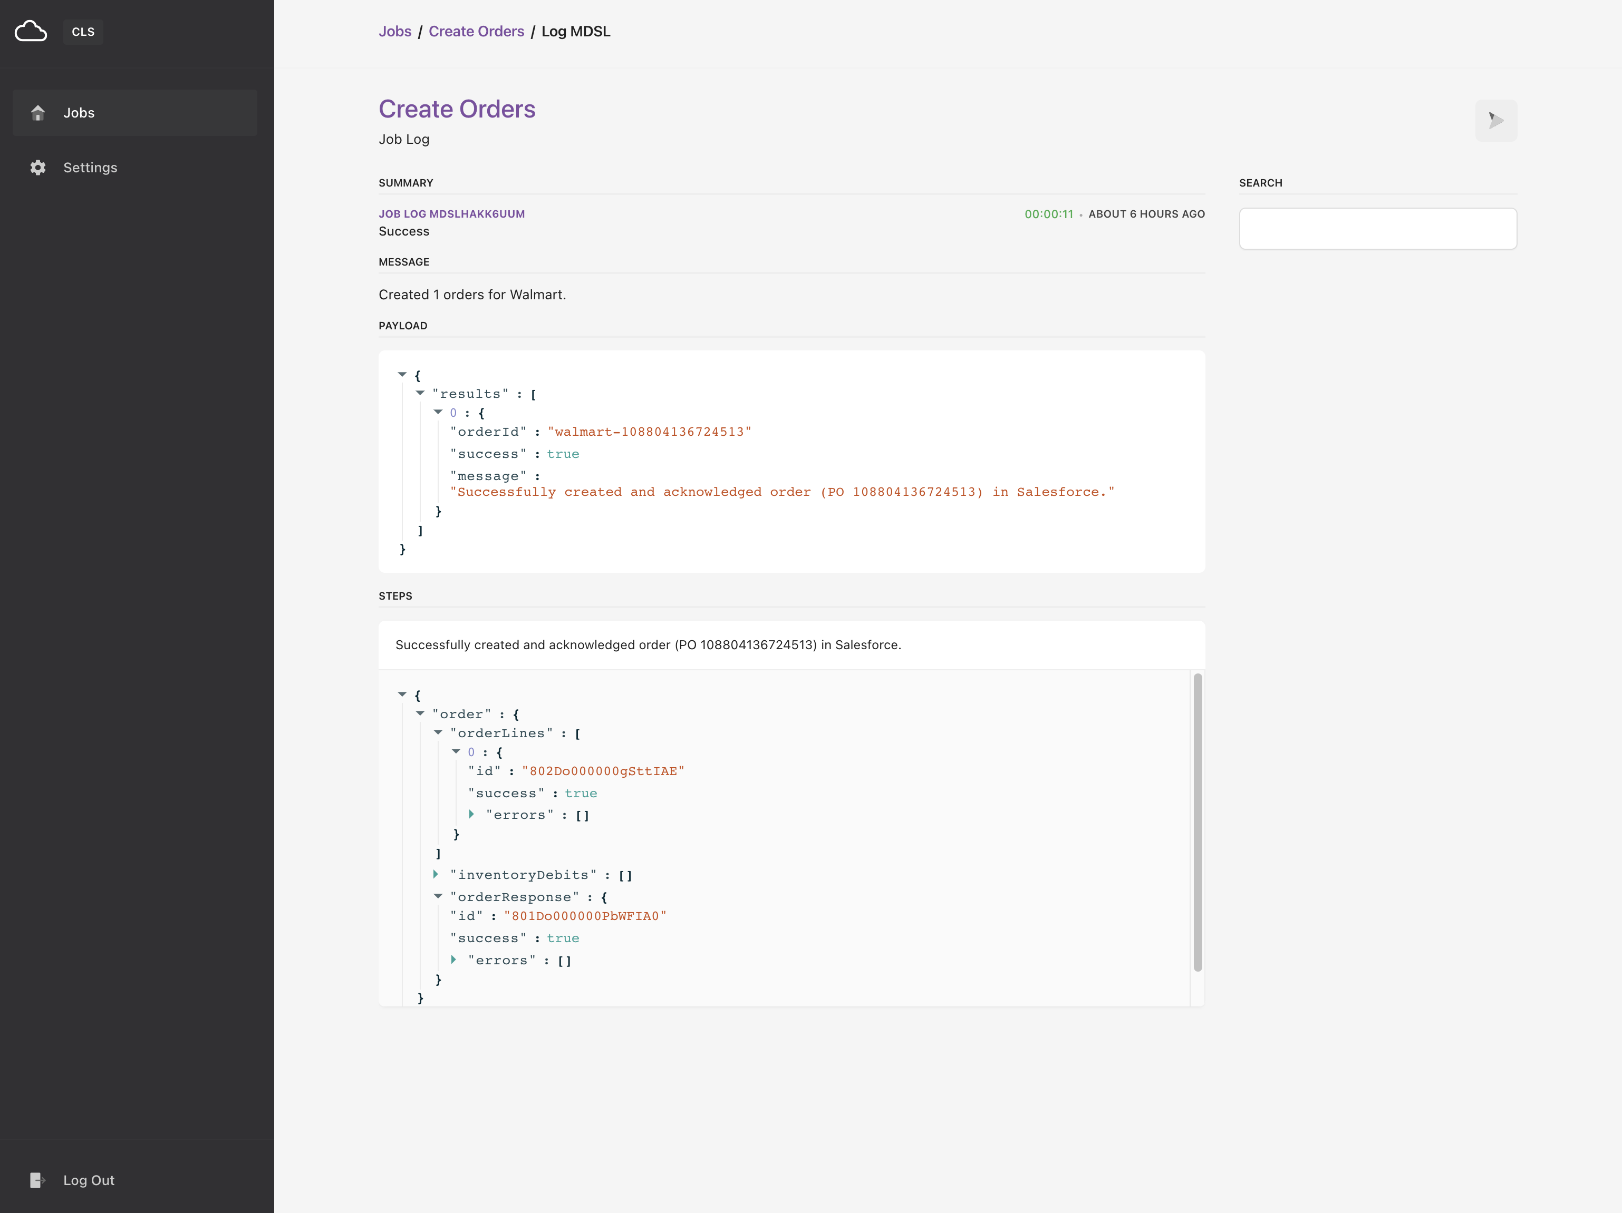Select Jobs in the sidebar menu
This screenshot has height=1213, width=1622.
[x=79, y=112]
